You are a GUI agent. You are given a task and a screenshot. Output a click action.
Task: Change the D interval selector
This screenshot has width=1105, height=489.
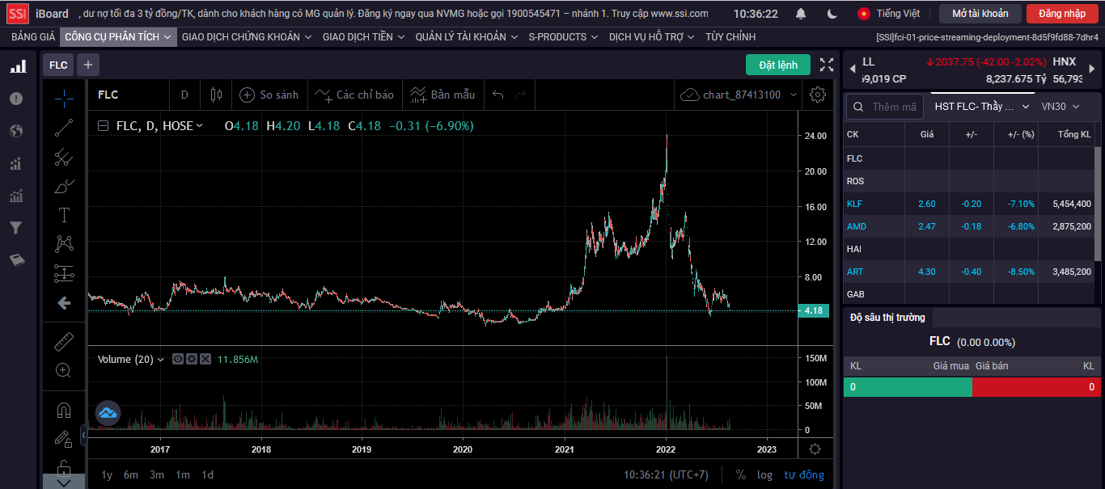tap(184, 95)
